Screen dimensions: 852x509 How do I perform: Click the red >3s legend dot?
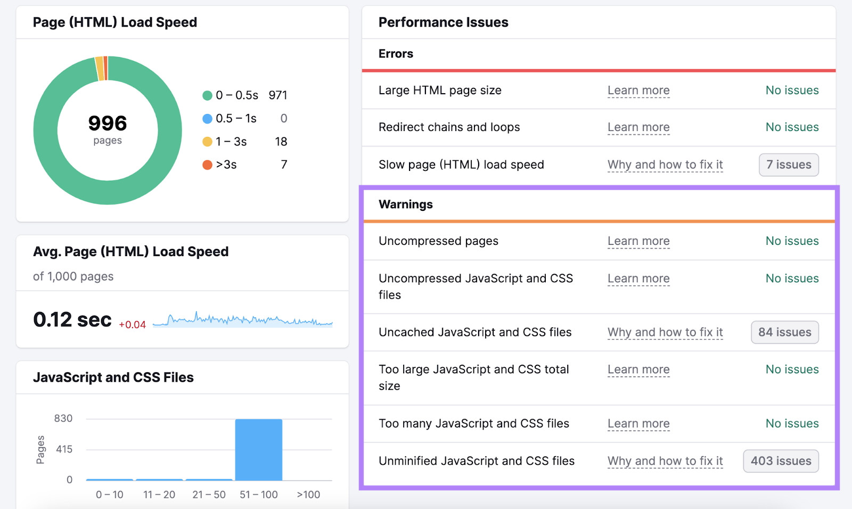point(208,165)
